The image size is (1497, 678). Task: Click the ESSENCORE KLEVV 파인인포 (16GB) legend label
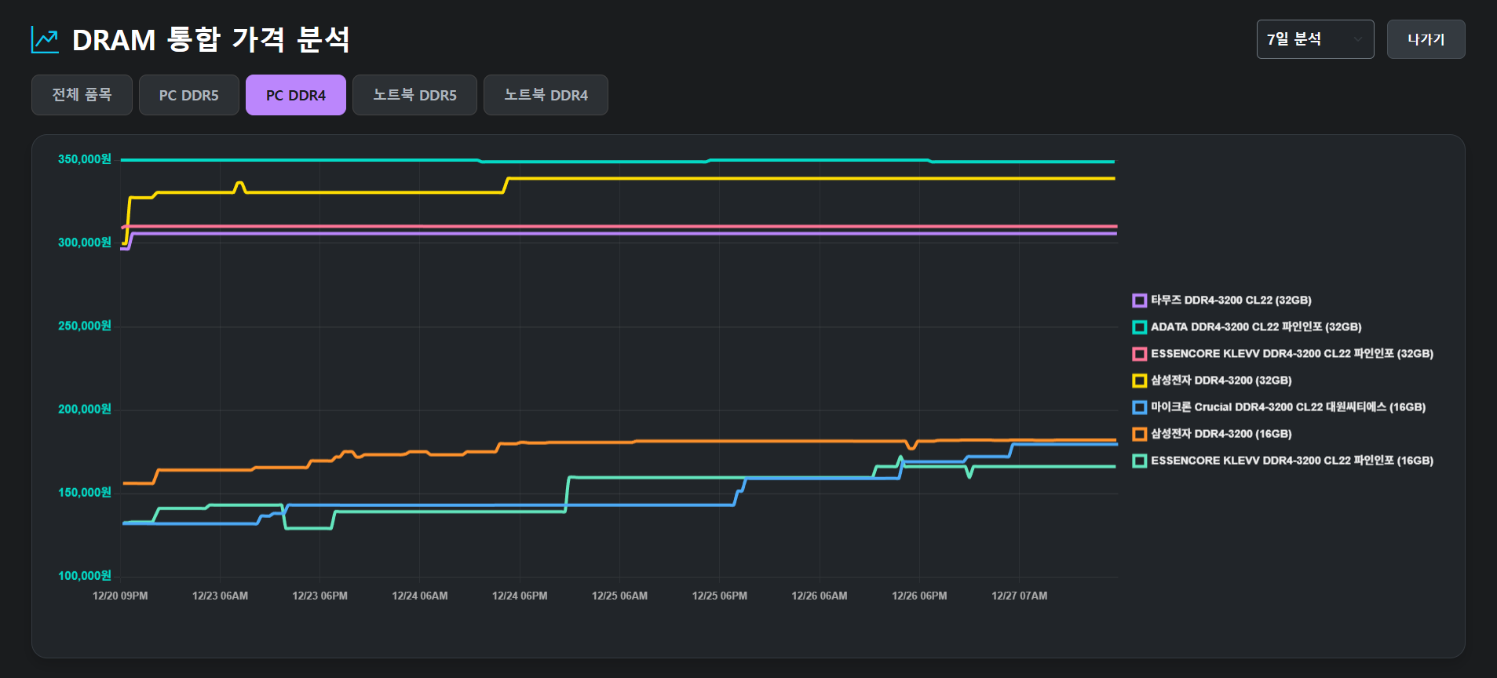(x=1292, y=461)
